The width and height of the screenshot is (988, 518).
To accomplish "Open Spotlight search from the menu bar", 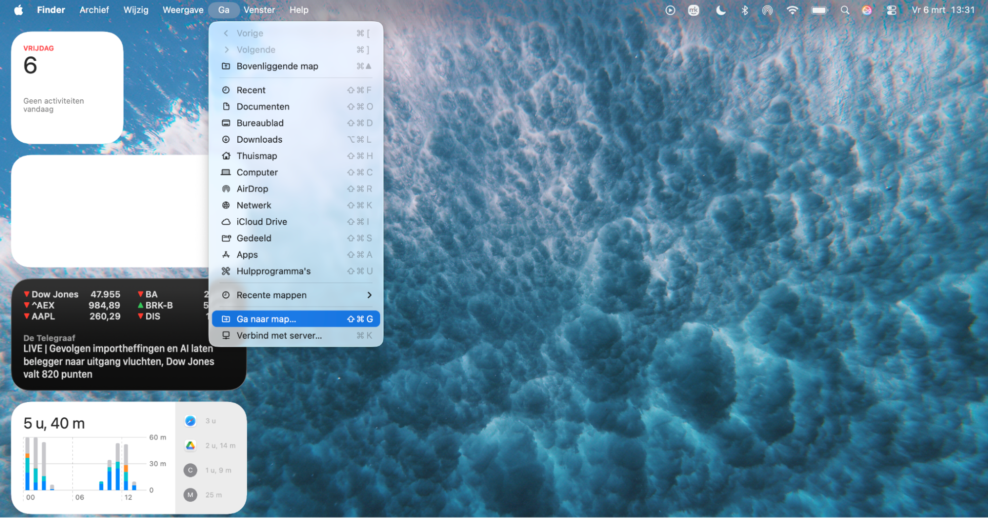I will (845, 10).
